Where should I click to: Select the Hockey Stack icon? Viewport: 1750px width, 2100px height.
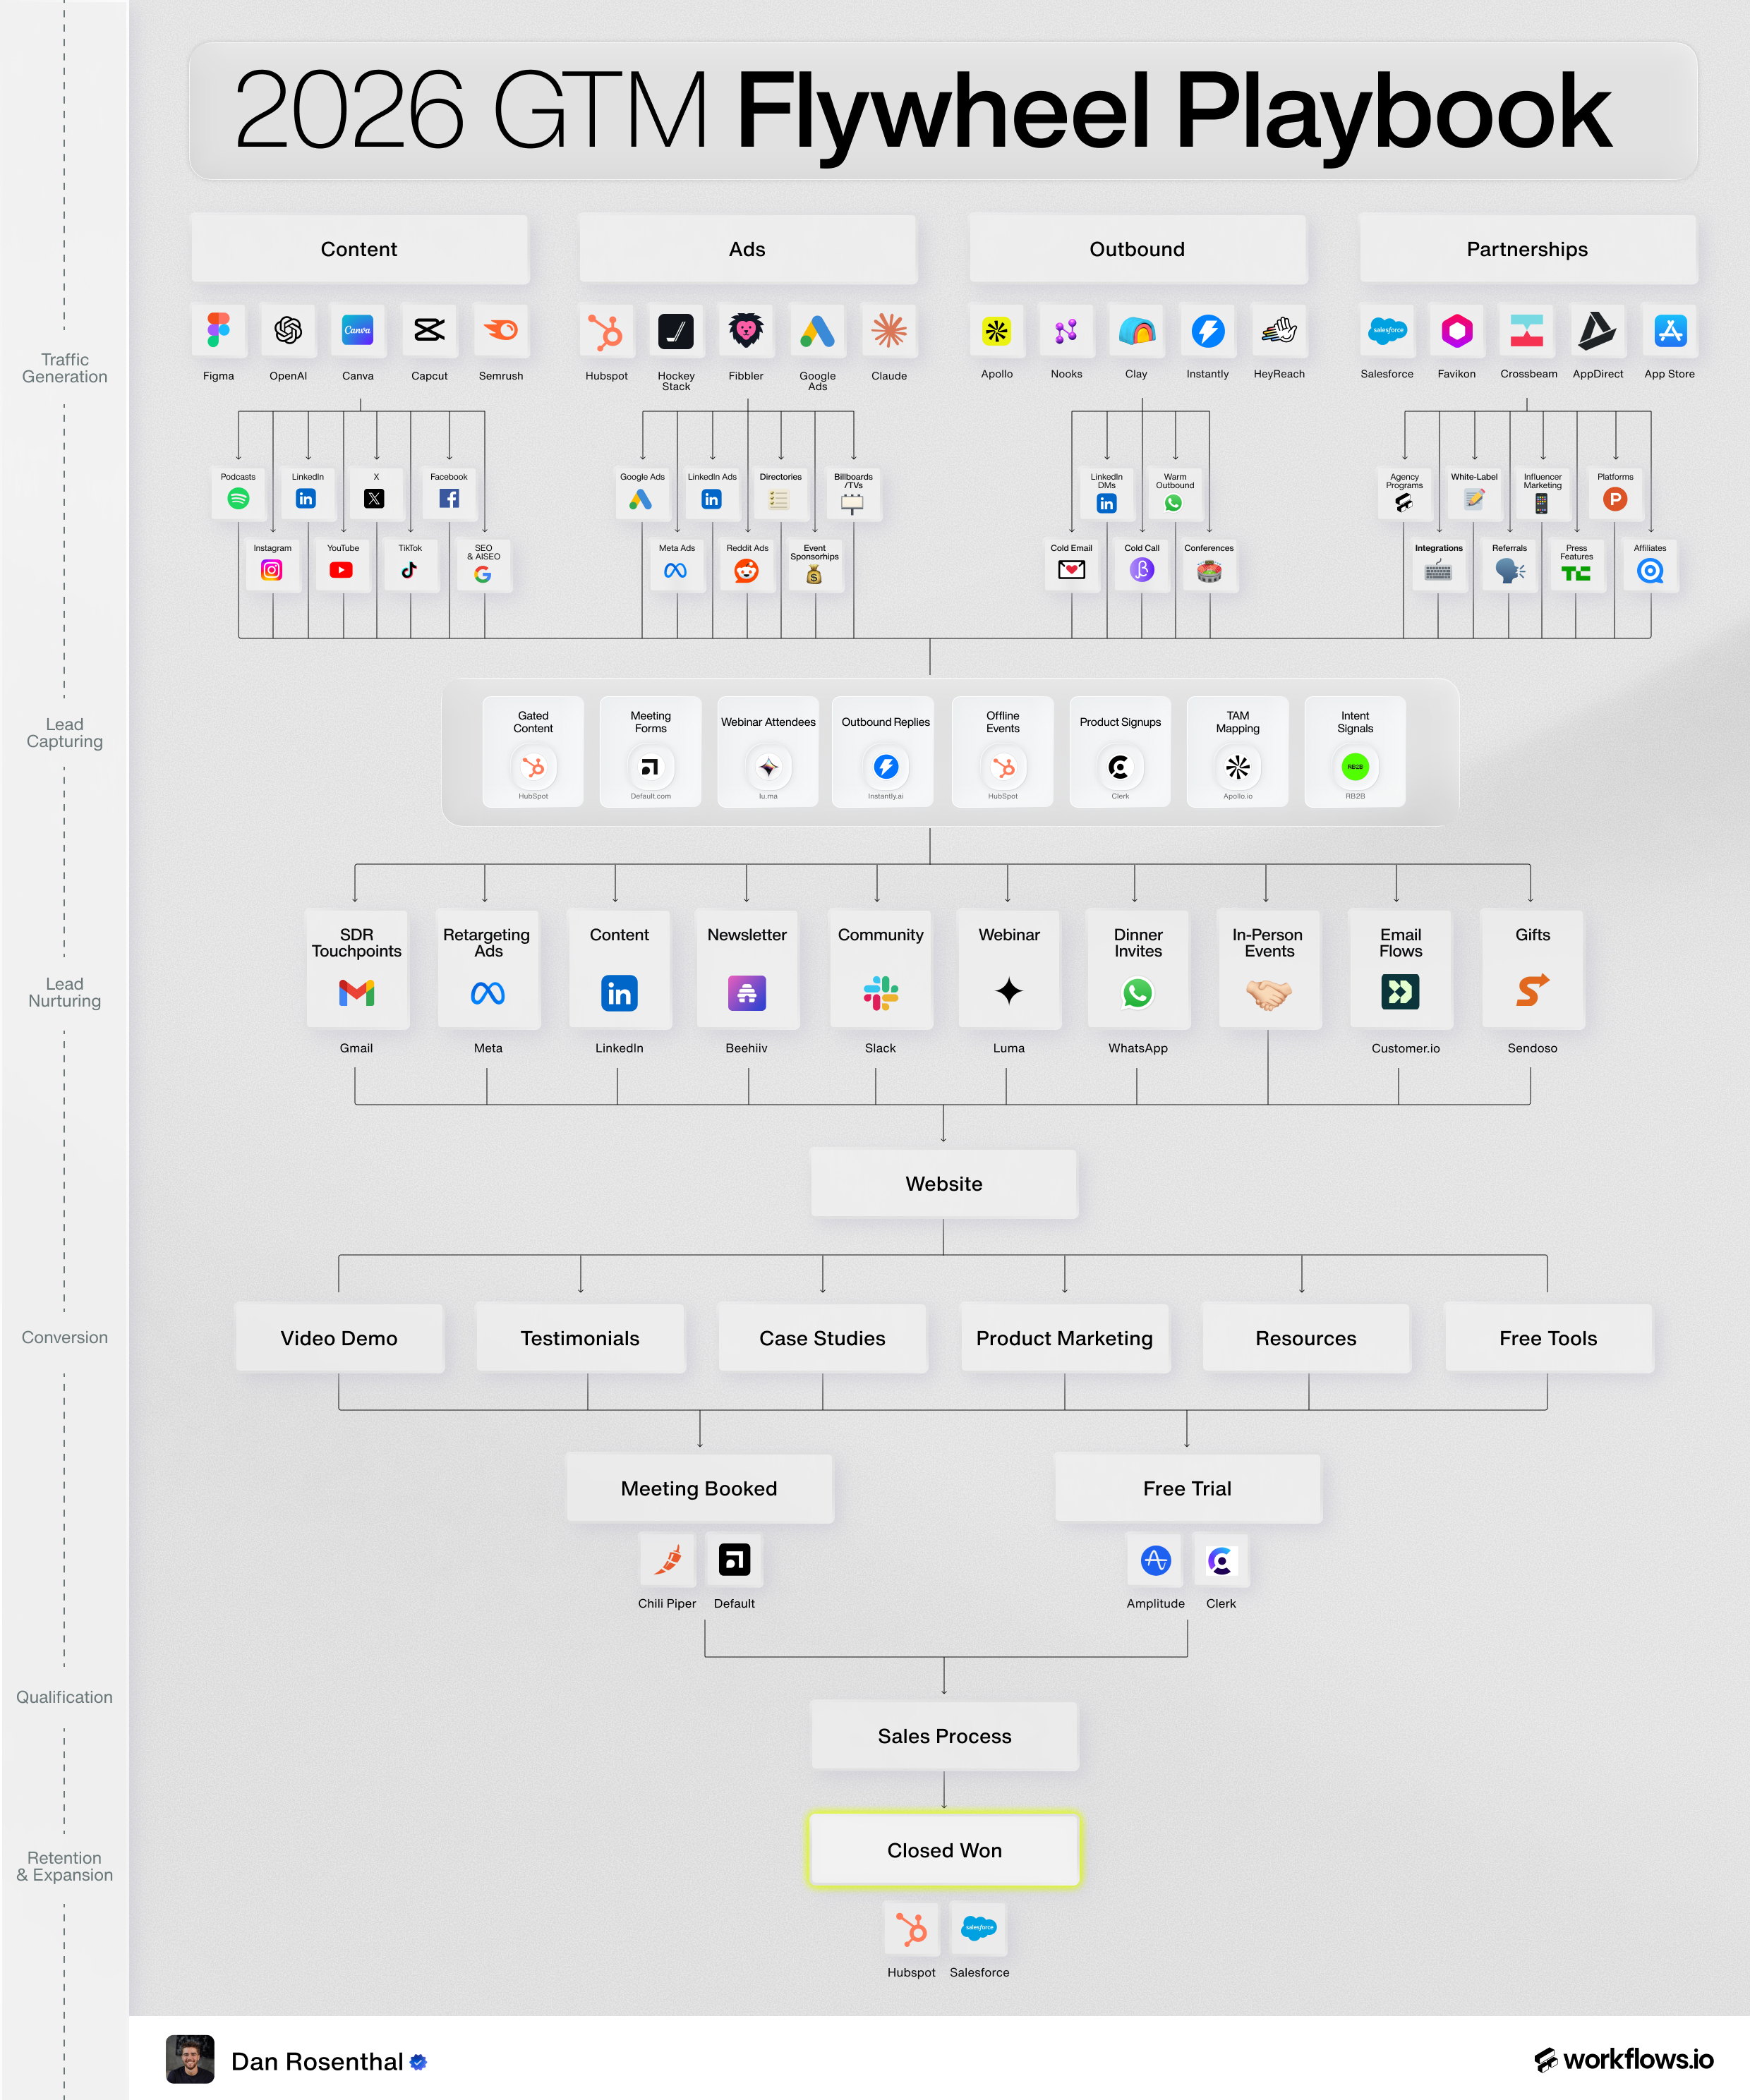coord(677,331)
